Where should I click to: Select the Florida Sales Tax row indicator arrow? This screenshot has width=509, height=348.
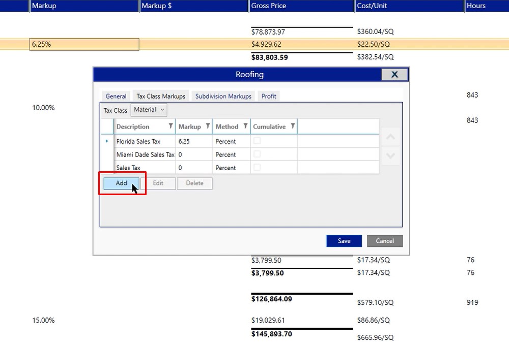click(x=107, y=141)
